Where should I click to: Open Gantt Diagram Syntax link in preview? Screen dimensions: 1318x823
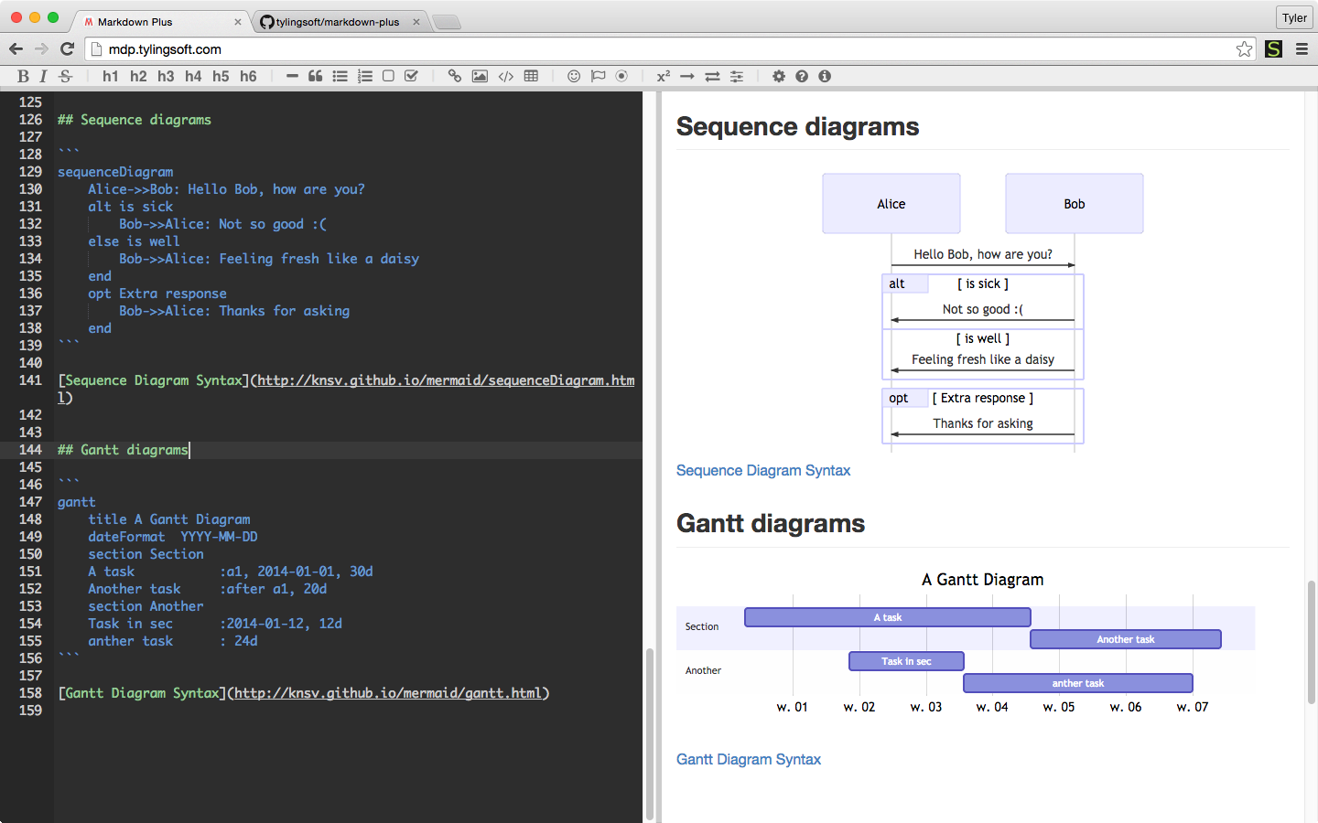pyautogui.click(x=749, y=759)
